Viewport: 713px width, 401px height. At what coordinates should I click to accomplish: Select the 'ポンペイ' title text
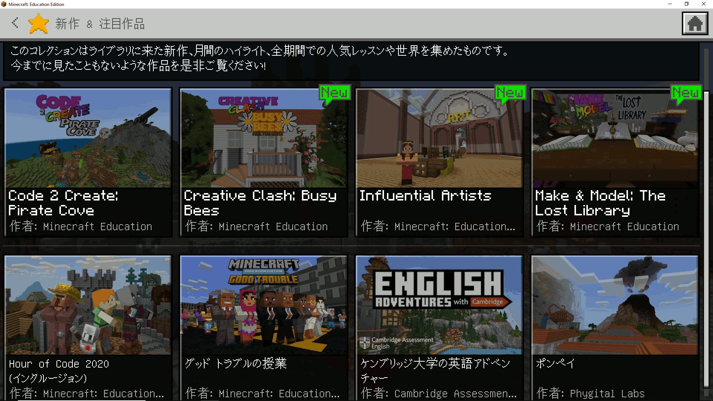pyautogui.click(x=555, y=363)
